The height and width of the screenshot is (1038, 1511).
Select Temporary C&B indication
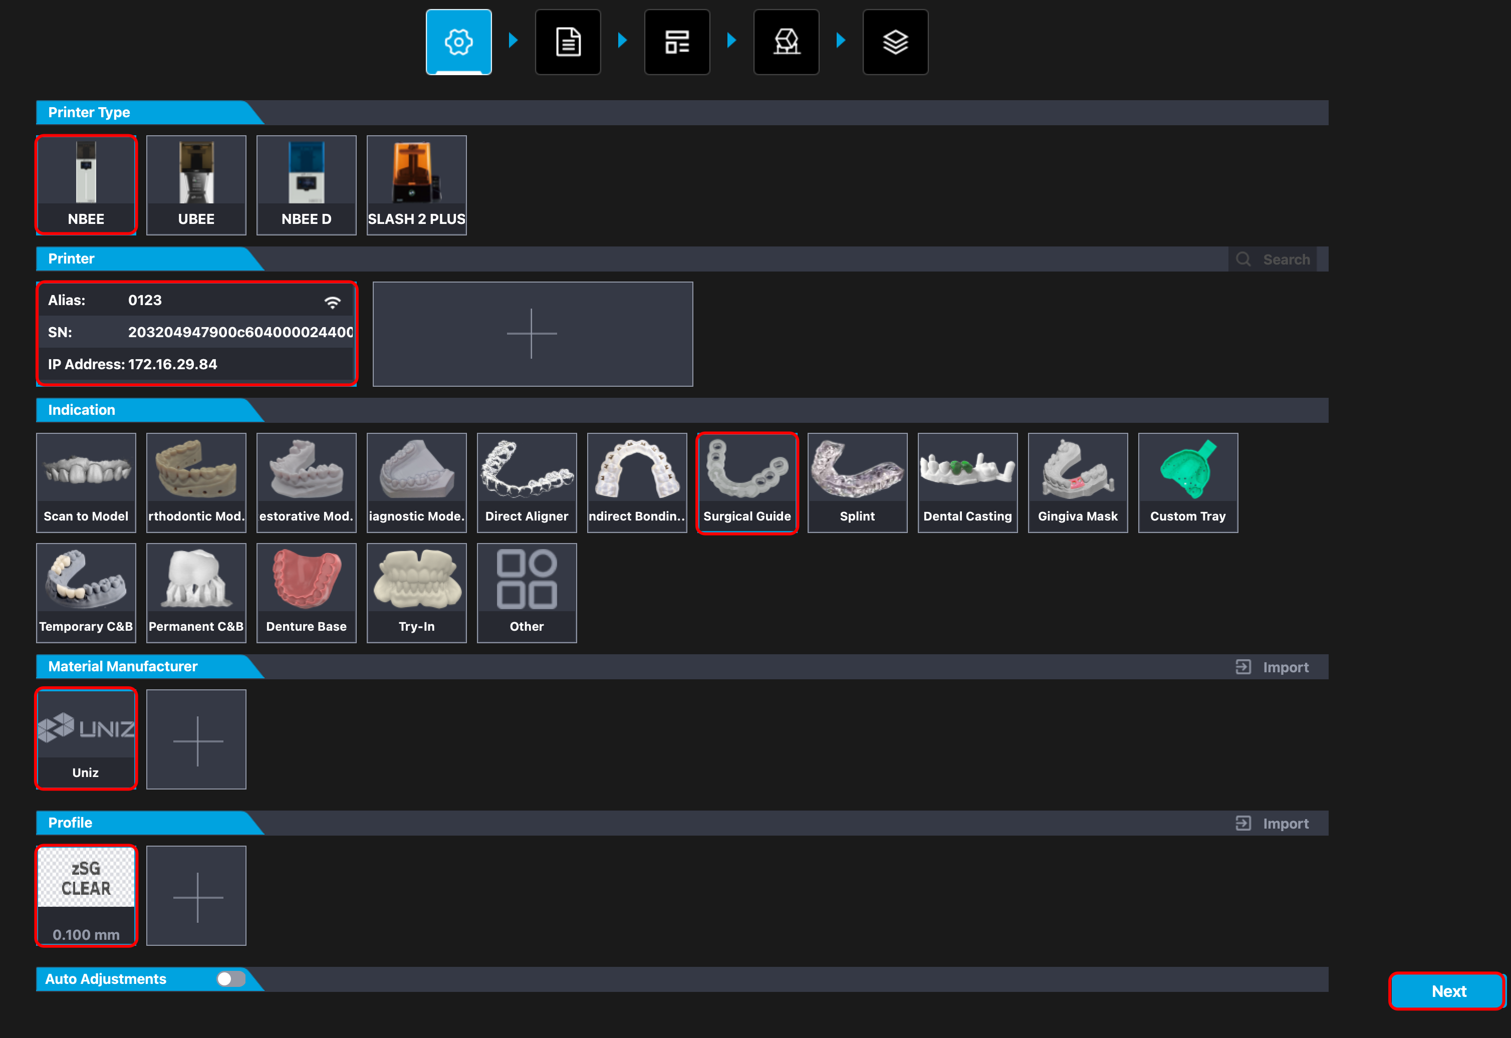pyautogui.click(x=86, y=593)
